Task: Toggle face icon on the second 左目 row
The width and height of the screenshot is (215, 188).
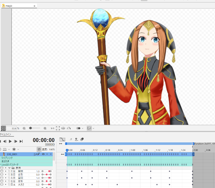Action: (2, 174)
